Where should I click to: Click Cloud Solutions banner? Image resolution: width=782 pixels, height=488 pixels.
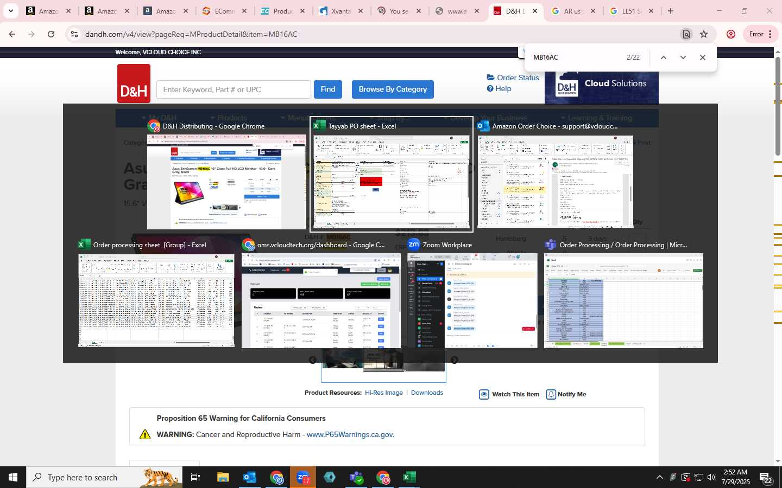pos(602,87)
